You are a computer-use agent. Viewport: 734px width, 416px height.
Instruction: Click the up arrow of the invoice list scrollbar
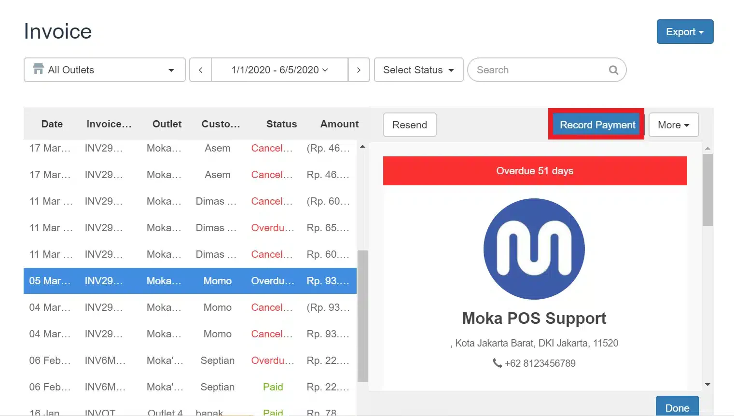[x=362, y=146]
